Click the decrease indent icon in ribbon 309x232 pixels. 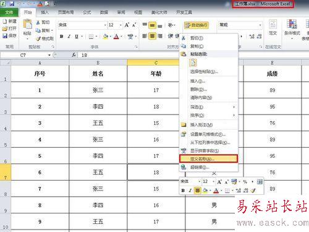point(170,36)
